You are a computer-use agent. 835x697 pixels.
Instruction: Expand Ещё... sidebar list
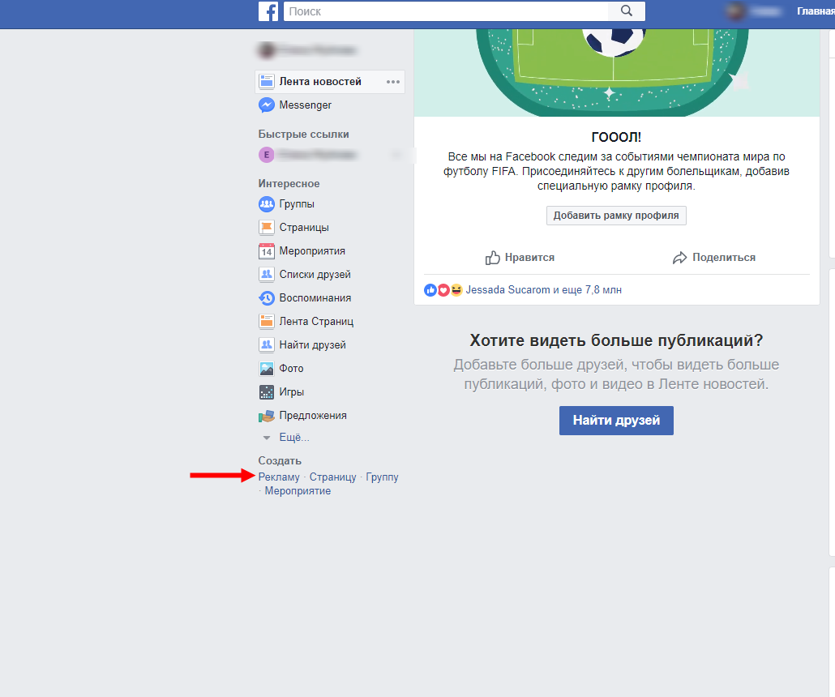pyautogui.click(x=294, y=437)
